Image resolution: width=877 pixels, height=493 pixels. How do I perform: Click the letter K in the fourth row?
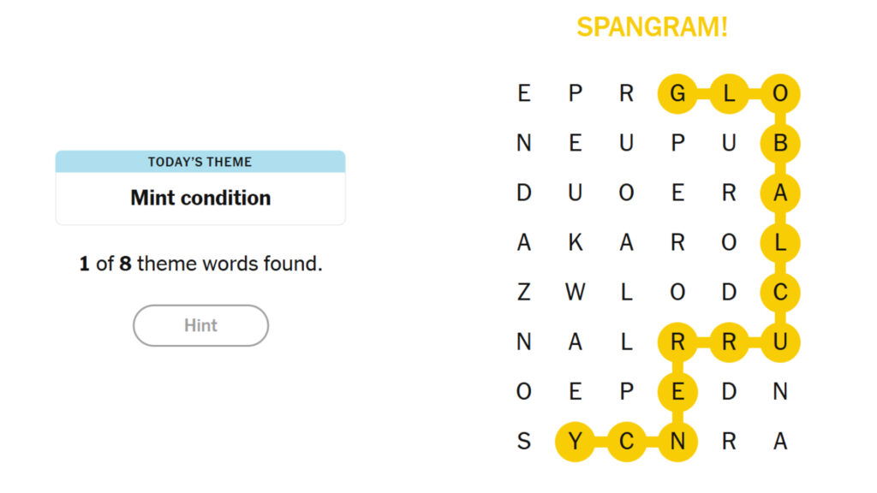click(x=576, y=242)
